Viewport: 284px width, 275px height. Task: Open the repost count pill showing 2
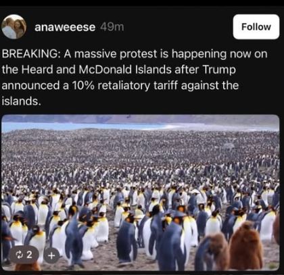pos(24,255)
